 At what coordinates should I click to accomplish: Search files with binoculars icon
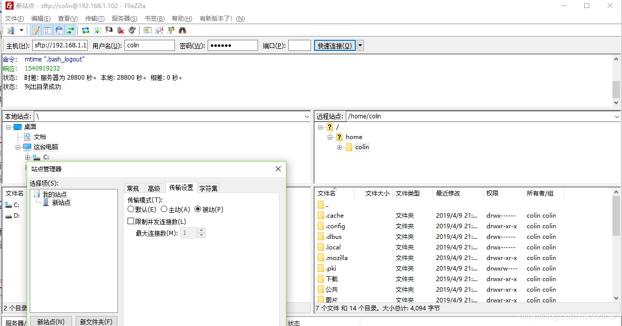coord(182,30)
